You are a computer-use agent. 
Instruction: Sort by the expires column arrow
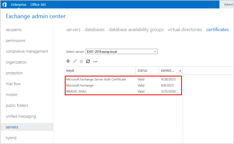(180, 71)
